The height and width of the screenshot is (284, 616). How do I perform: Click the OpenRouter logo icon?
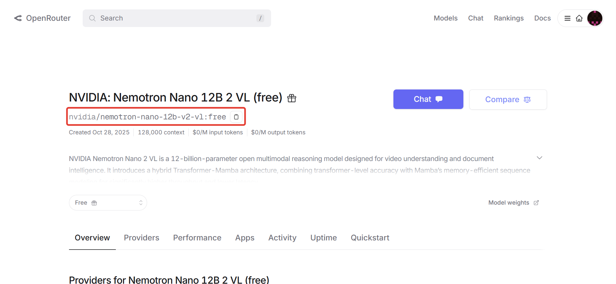(18, 18)
